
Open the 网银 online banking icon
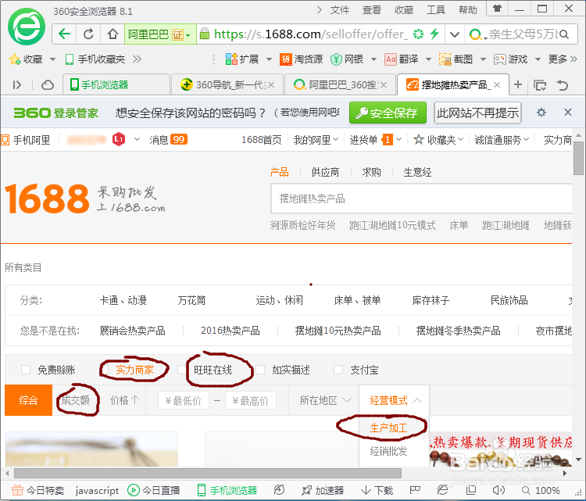[x=336, y=59]
